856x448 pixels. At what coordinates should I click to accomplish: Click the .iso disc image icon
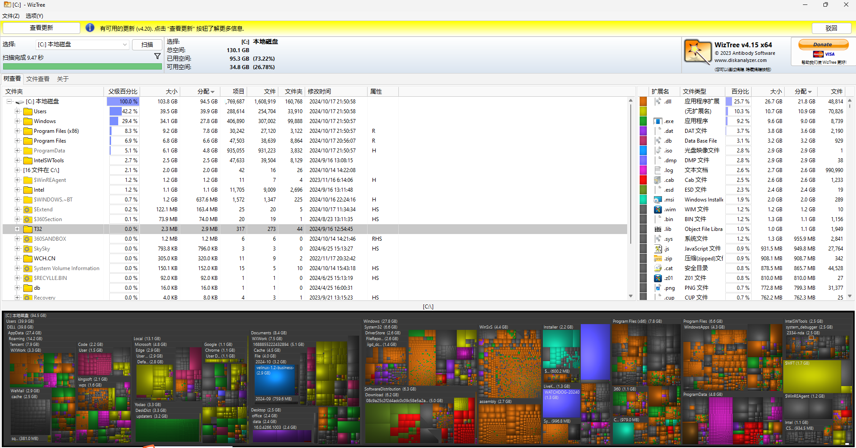pyautogui.click(x=658, y=151)
